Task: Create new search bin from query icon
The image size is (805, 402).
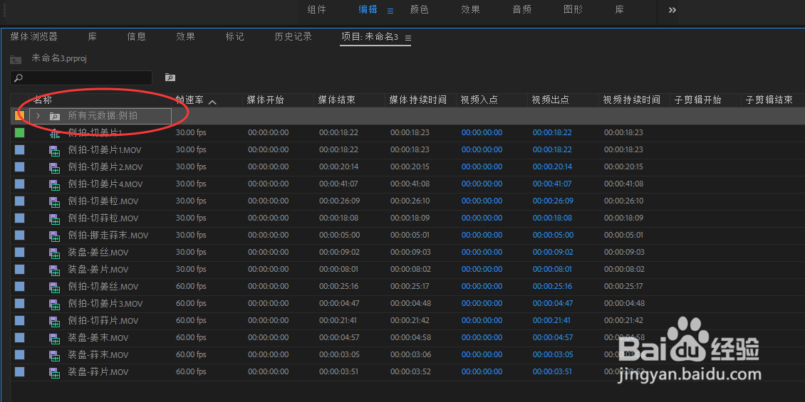Action: coord(170,78)
